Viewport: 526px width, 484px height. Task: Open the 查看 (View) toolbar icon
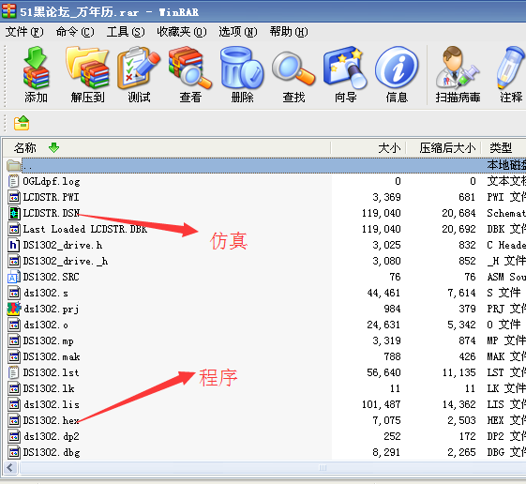[190, 75]
